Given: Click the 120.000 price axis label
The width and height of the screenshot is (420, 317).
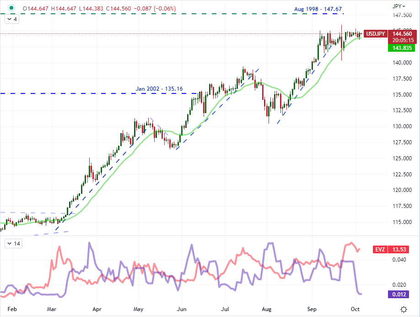Looking at the screenshot, I should point(402,190).
